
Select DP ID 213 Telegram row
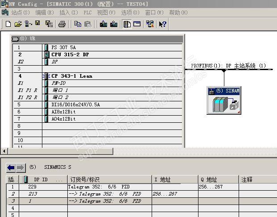tap(142, 194)
